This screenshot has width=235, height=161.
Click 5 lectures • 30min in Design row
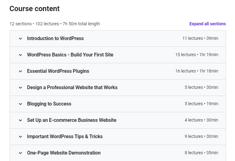pyautogui.click(x=201, y=87)
